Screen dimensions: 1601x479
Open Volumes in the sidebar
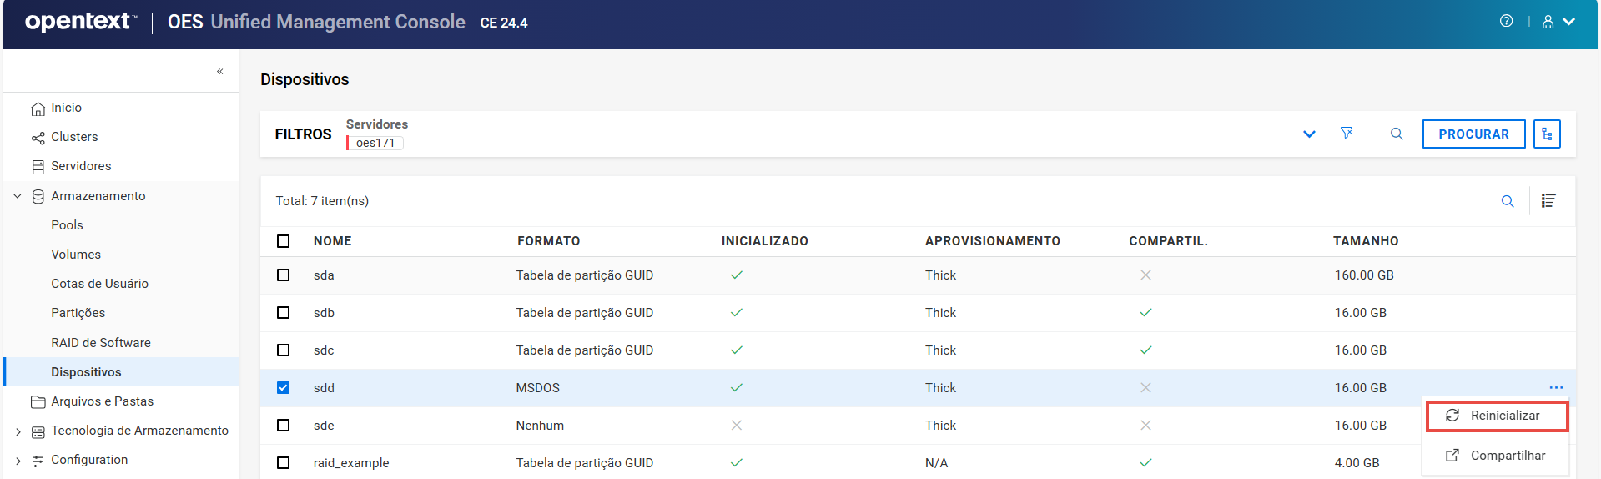[76, 255]
